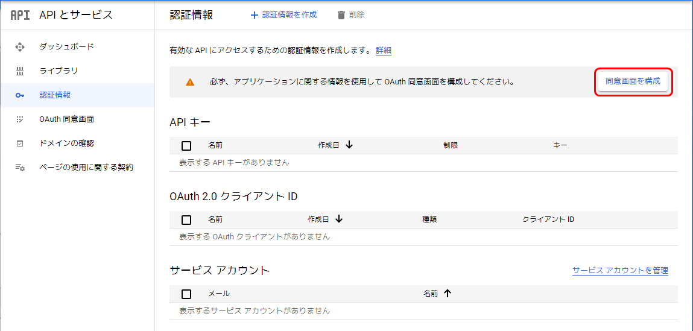Viewport: 693px width, 331px height.
Task: Sort OAuth clients by 作成日 down arrow
Action: pyautogui.click(x=338, y=219)
